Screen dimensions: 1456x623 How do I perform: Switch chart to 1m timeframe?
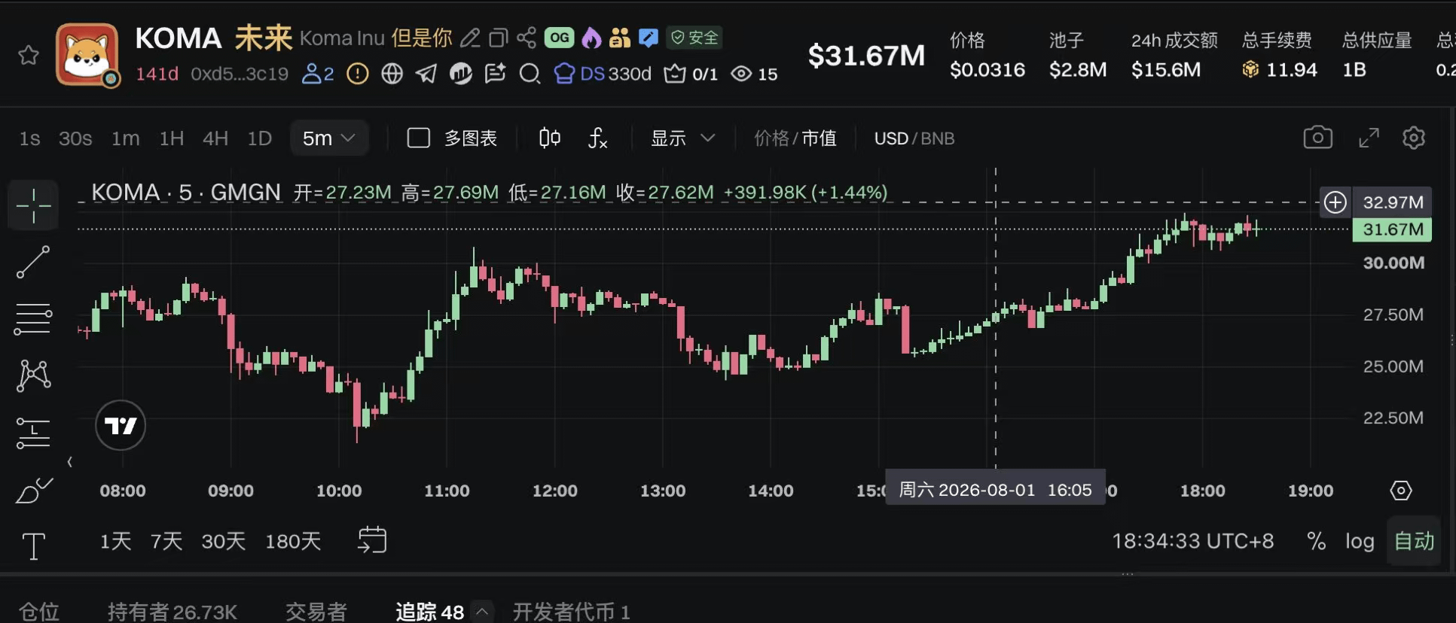coord(125,138)
